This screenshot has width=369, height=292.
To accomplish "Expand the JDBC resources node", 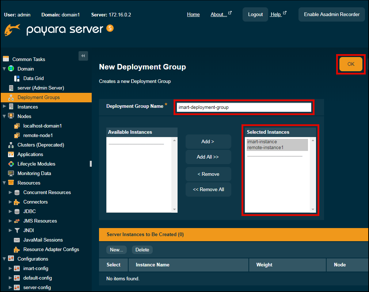I will [x=10, y=211].
